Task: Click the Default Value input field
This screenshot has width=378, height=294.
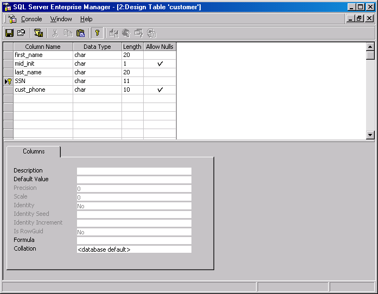Action: (x=134, y=180)
